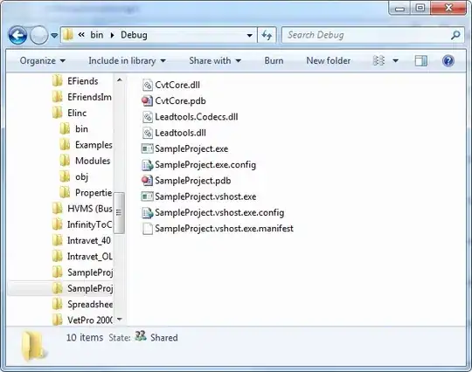Click the Change your view icon
This screenshot has height=372, width=472.
tap(378, 61)
